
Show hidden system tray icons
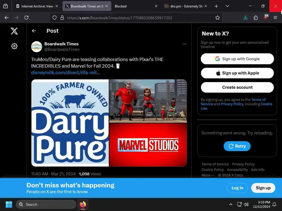[x=231, y=204]
